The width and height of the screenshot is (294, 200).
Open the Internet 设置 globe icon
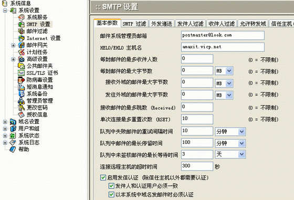pyautogui.click(x=21, y=38)
